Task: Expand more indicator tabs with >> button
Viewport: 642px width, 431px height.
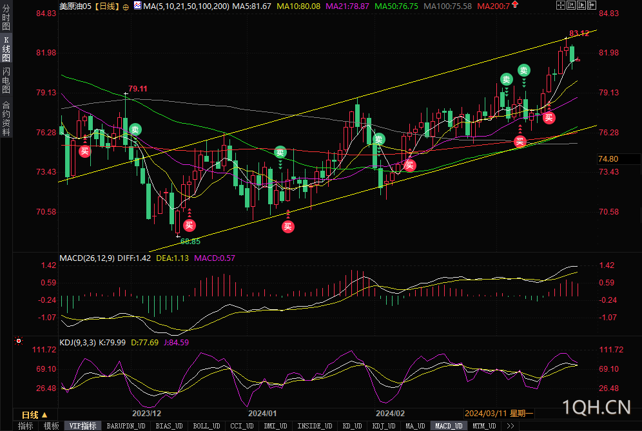Action: point(511,426)
